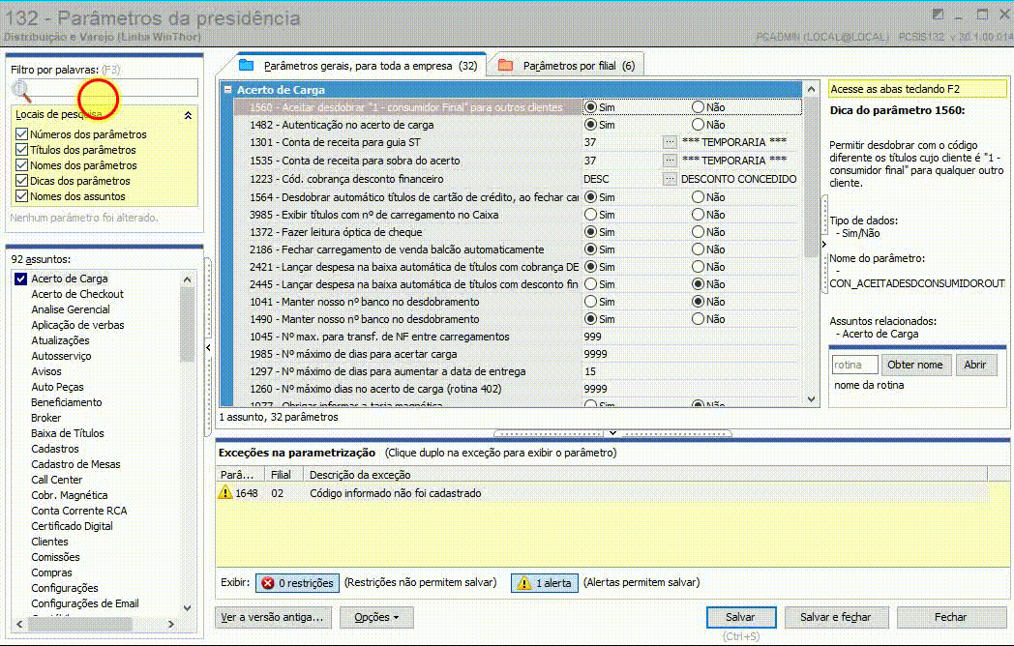This screenshot has width=1014, height=646.
Task: Click the Filtro por palavras input field
Action: [x=115, y=88]
